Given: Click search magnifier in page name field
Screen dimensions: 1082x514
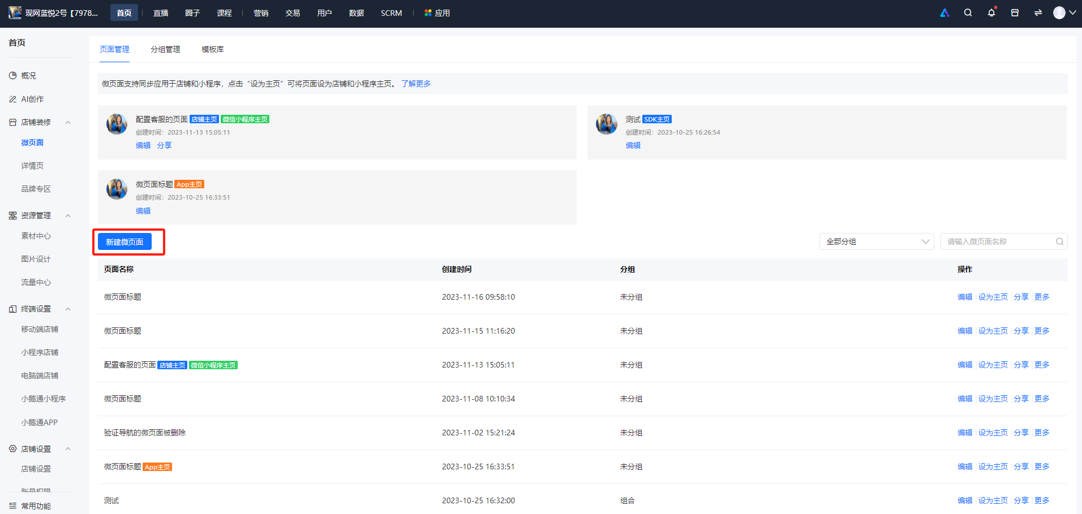Looking at the screenshot, I should click(x=1059, y=241).
